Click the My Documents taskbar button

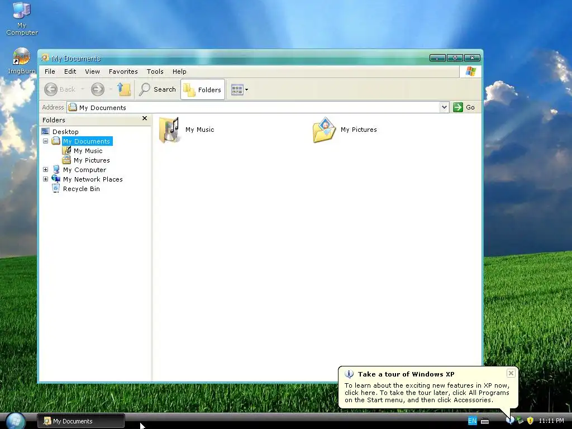(x=81, y=421)
